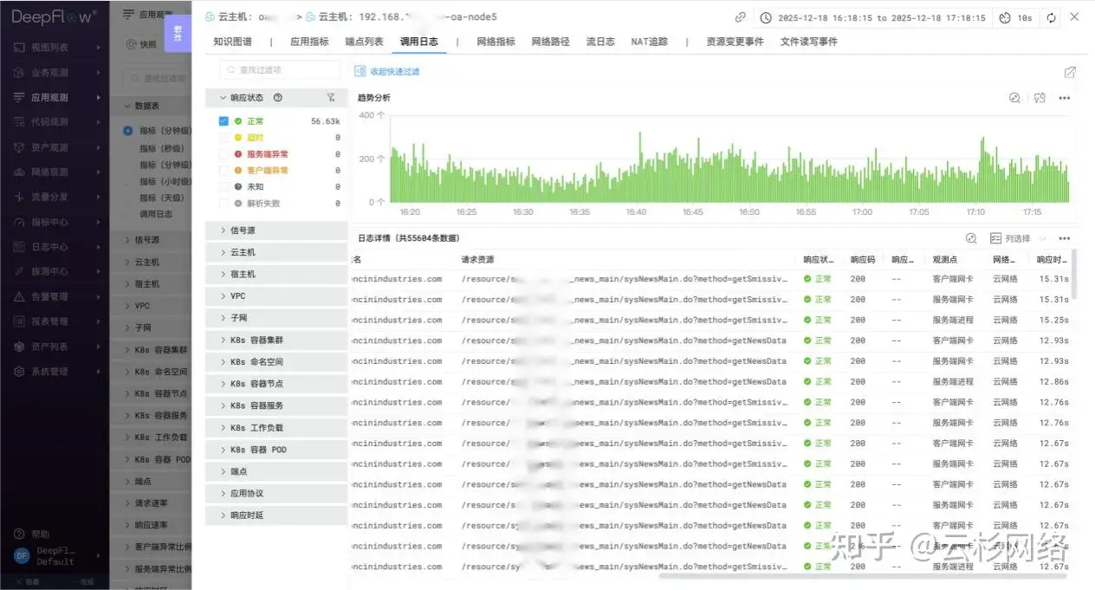The image size is (1095, 590).
Task: Expand the VPC filter group in quick filters
Action: 276,296
